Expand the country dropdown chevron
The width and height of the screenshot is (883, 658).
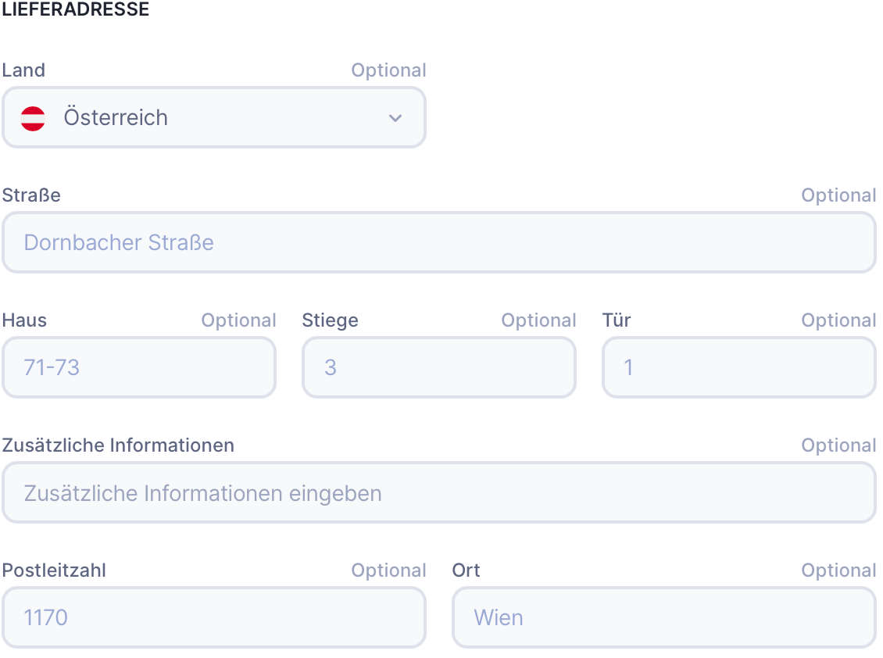click(395, 118)
